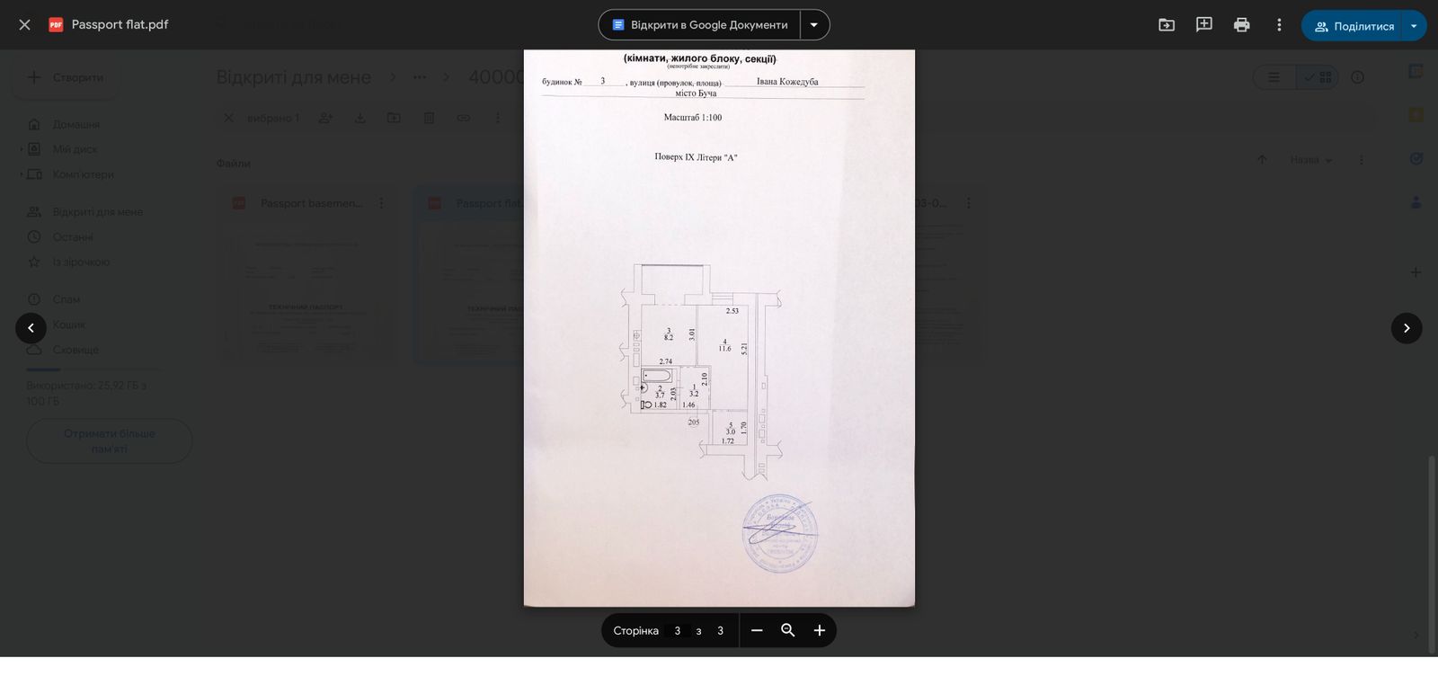Image resolution: width=1438 pixels, height=676 pixels.
Task: Clear the selection with X icon
Action: click(x=228, y=118)
